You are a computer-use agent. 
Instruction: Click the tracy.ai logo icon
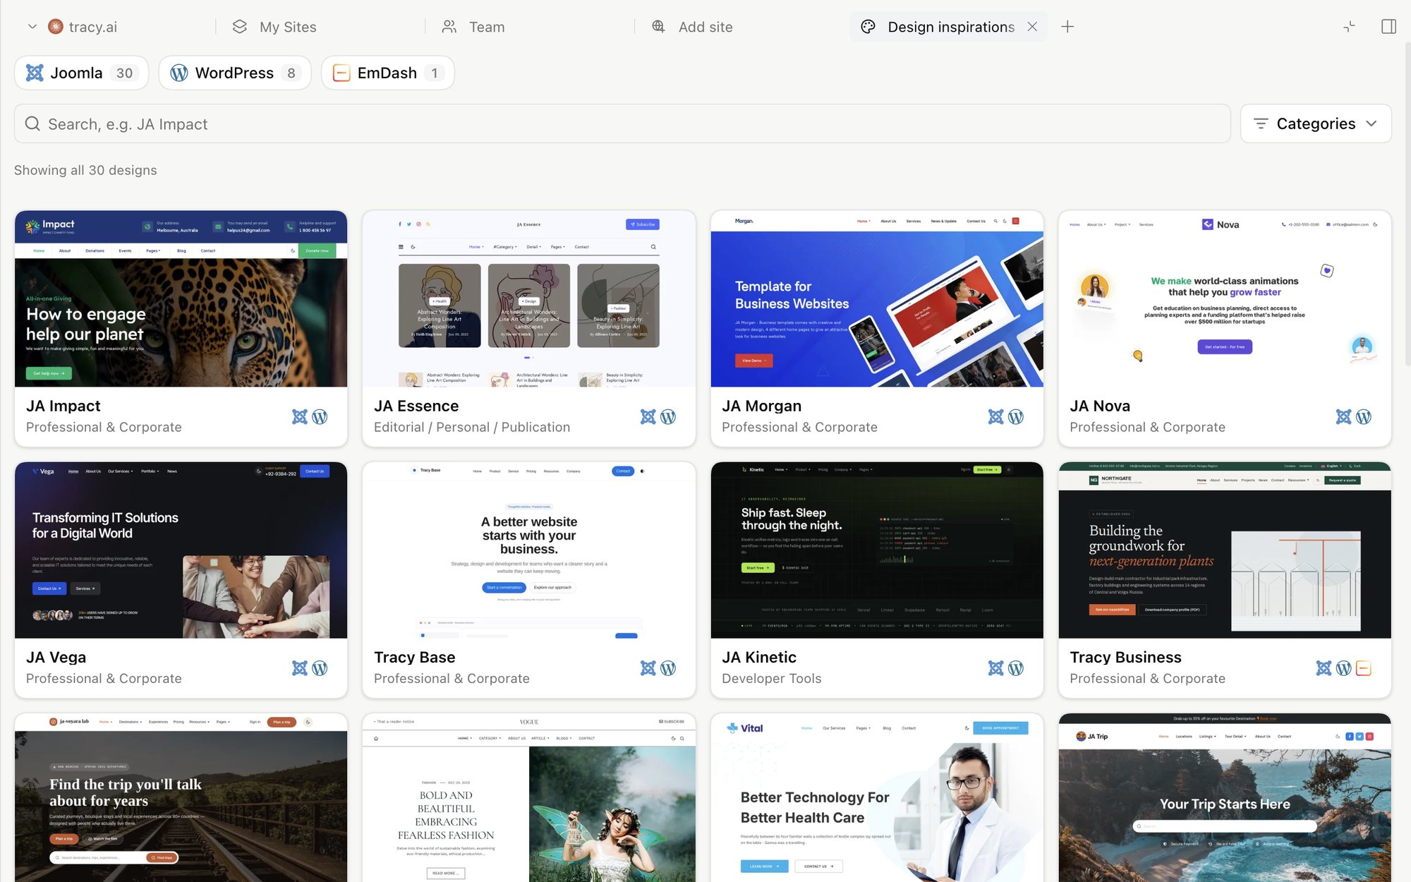click(55, 27)
